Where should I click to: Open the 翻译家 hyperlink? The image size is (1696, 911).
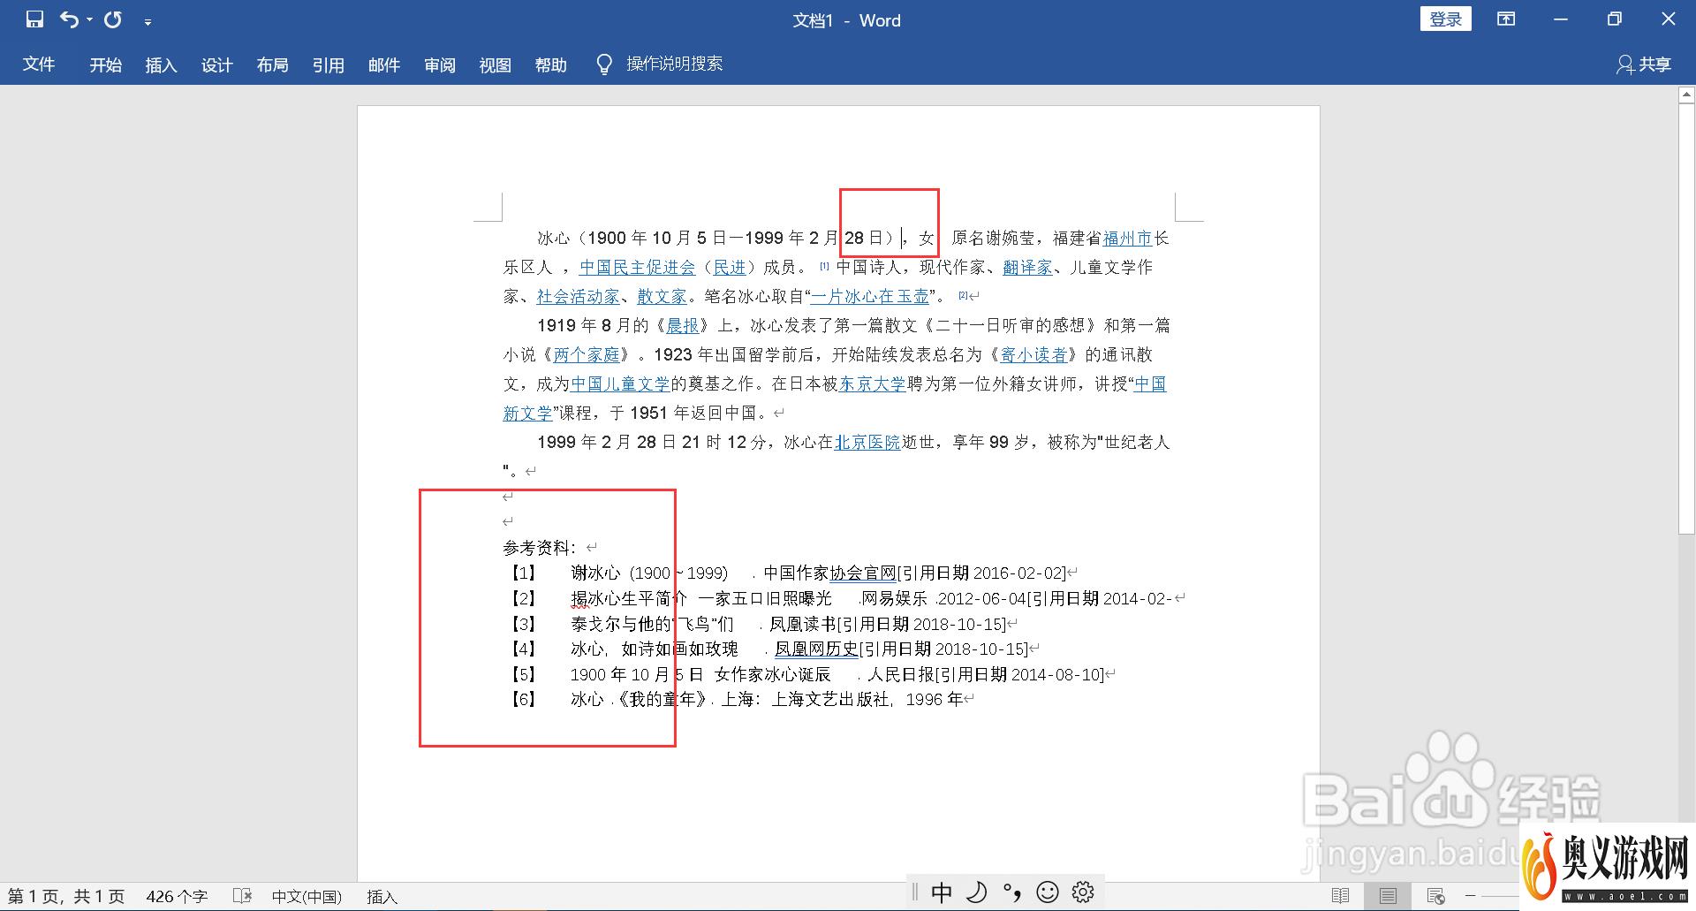coord(1027,268)
